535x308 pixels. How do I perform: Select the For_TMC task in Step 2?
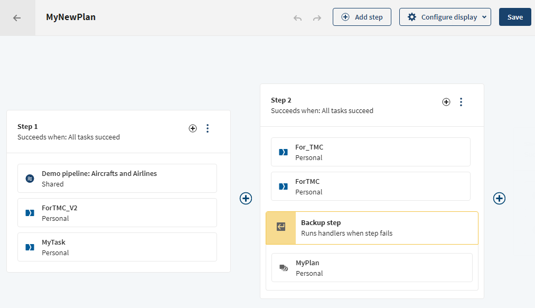(371, 152)
